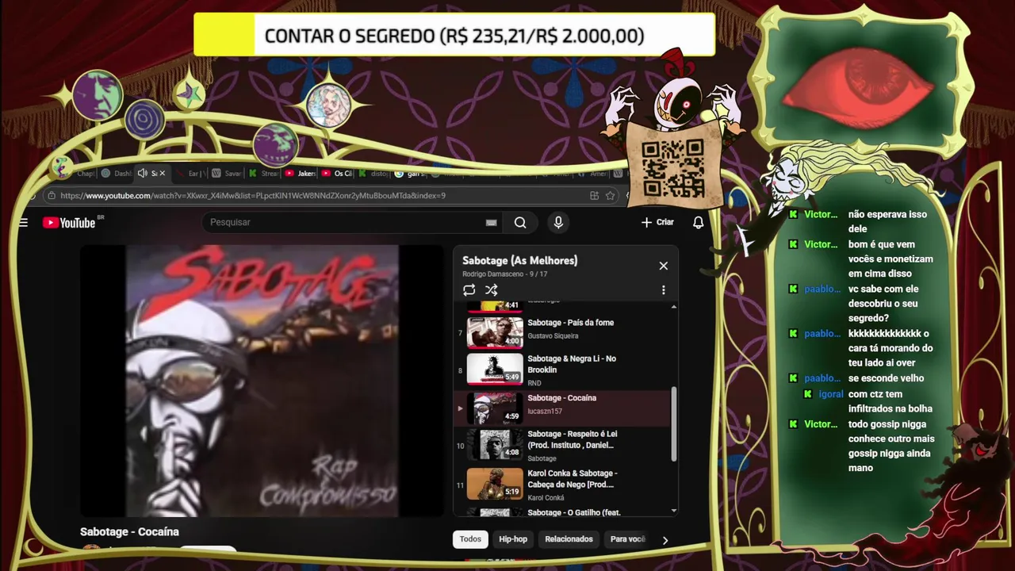Click the CONTAR O SEGREDO donation goal bar

click(454, 36)
